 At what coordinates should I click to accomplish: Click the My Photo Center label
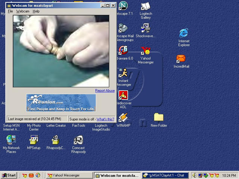pos(34,128)
